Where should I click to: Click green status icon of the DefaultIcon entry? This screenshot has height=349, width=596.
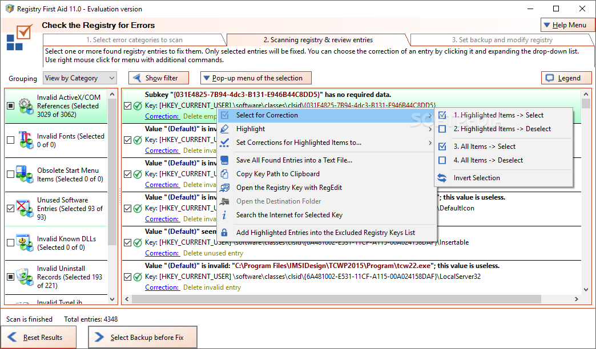[x=138, y=208]
